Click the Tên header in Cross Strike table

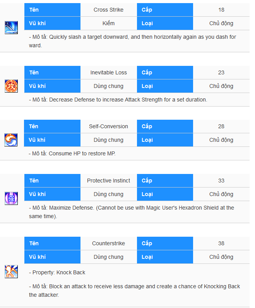tap(52, 10)
